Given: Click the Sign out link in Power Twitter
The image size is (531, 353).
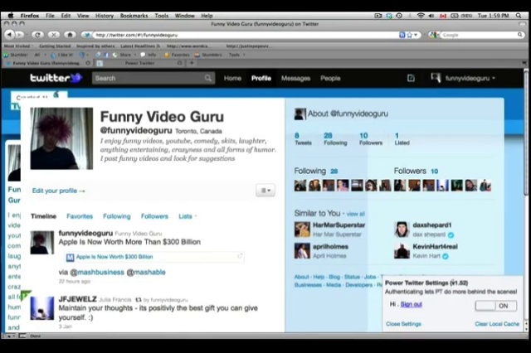Looking at the screenshot, I should coord(412,304).
